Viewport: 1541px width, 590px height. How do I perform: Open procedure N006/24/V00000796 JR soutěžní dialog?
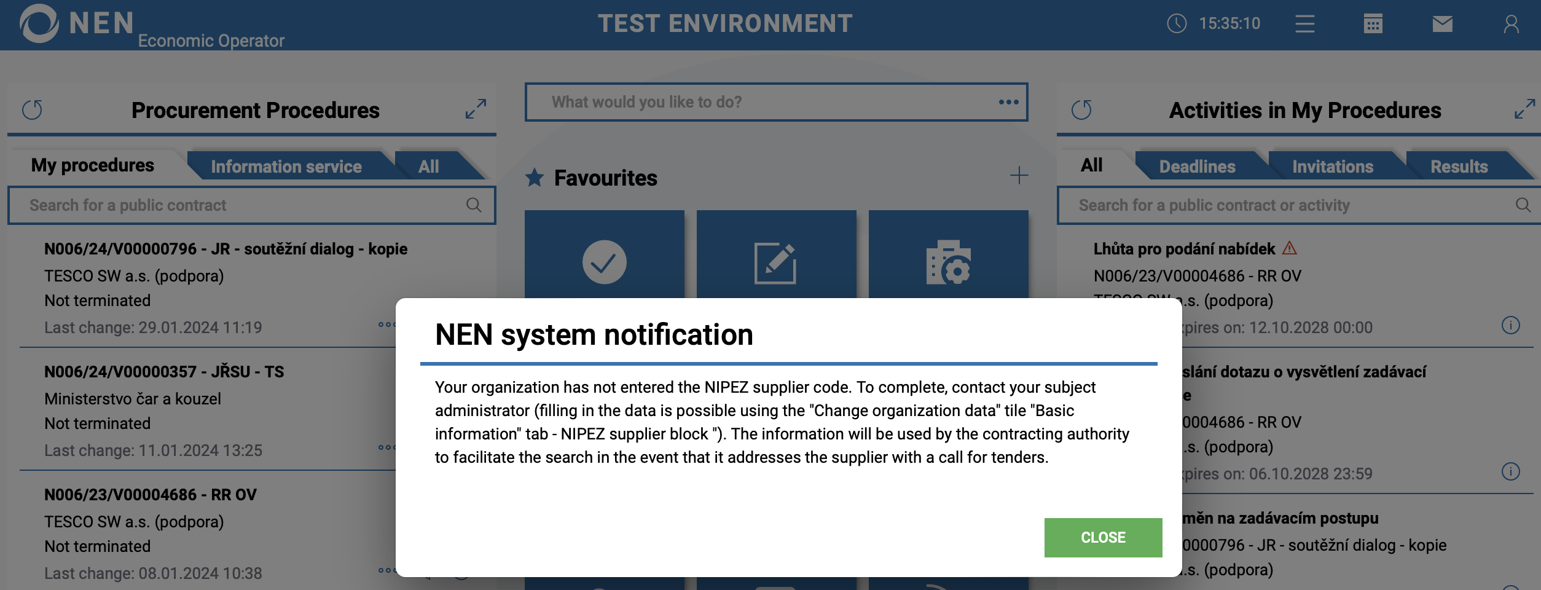point(225,249)
